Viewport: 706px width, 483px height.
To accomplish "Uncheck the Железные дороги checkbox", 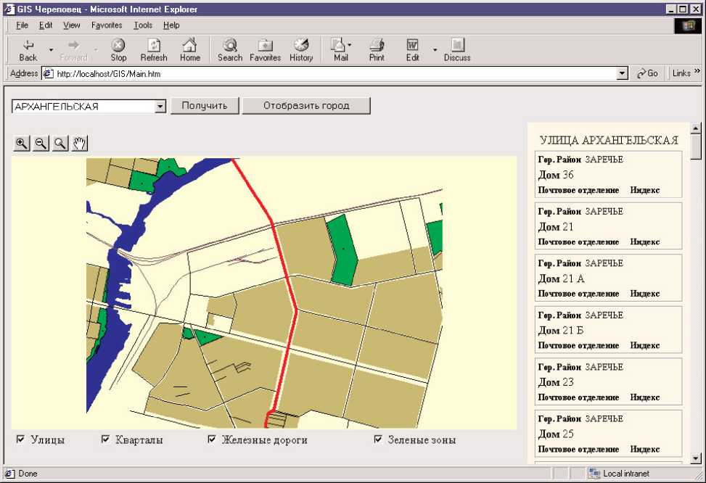I will tap(213, 439).
